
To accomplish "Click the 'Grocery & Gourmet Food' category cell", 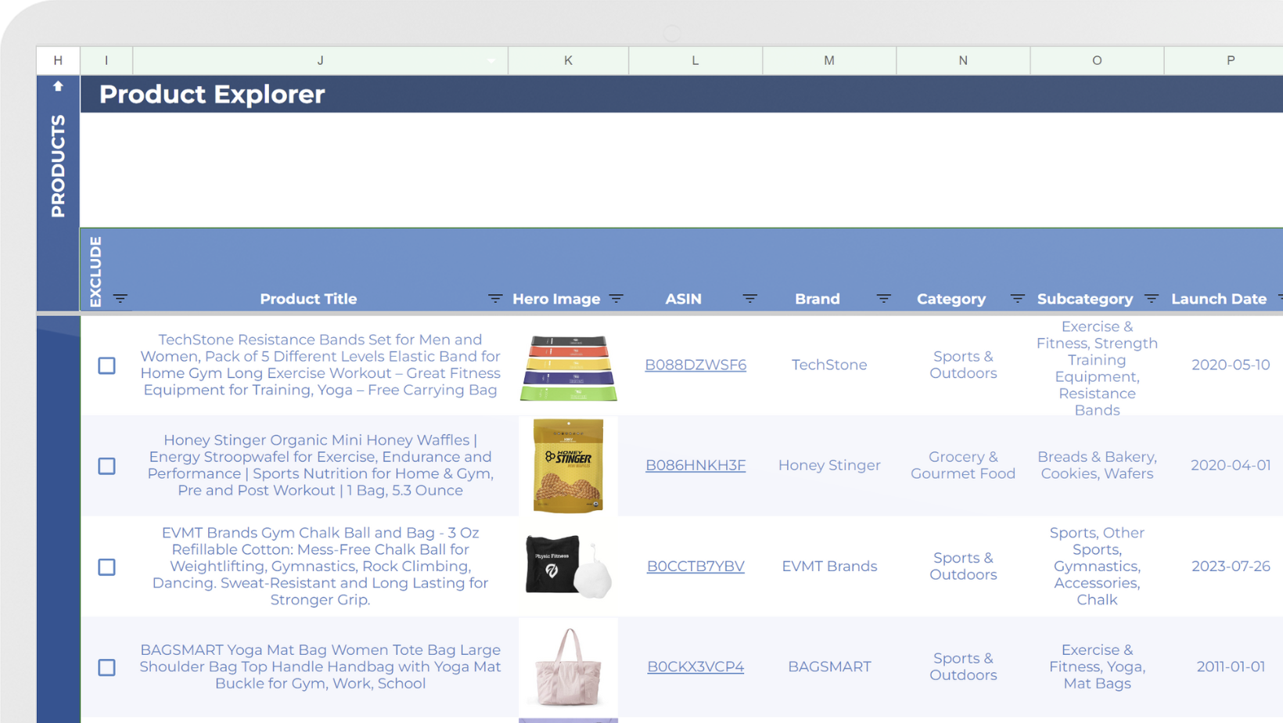I will (963, 465).
